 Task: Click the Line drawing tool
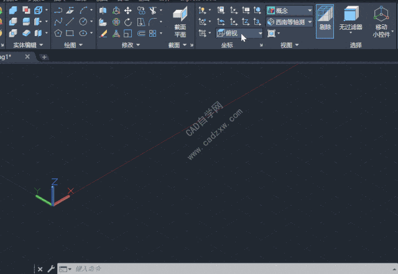70,22
